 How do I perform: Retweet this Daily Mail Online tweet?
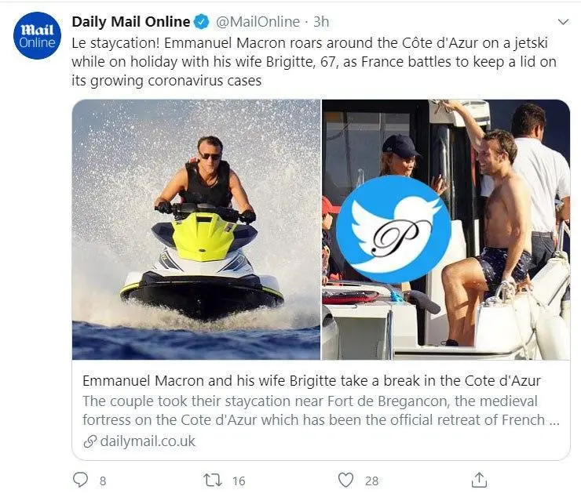pos(213,480)
